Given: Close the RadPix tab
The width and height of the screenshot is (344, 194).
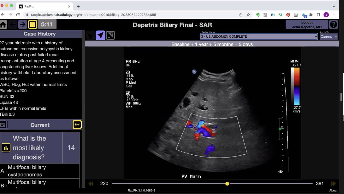Looking at the screenshot, I should 69,7.
